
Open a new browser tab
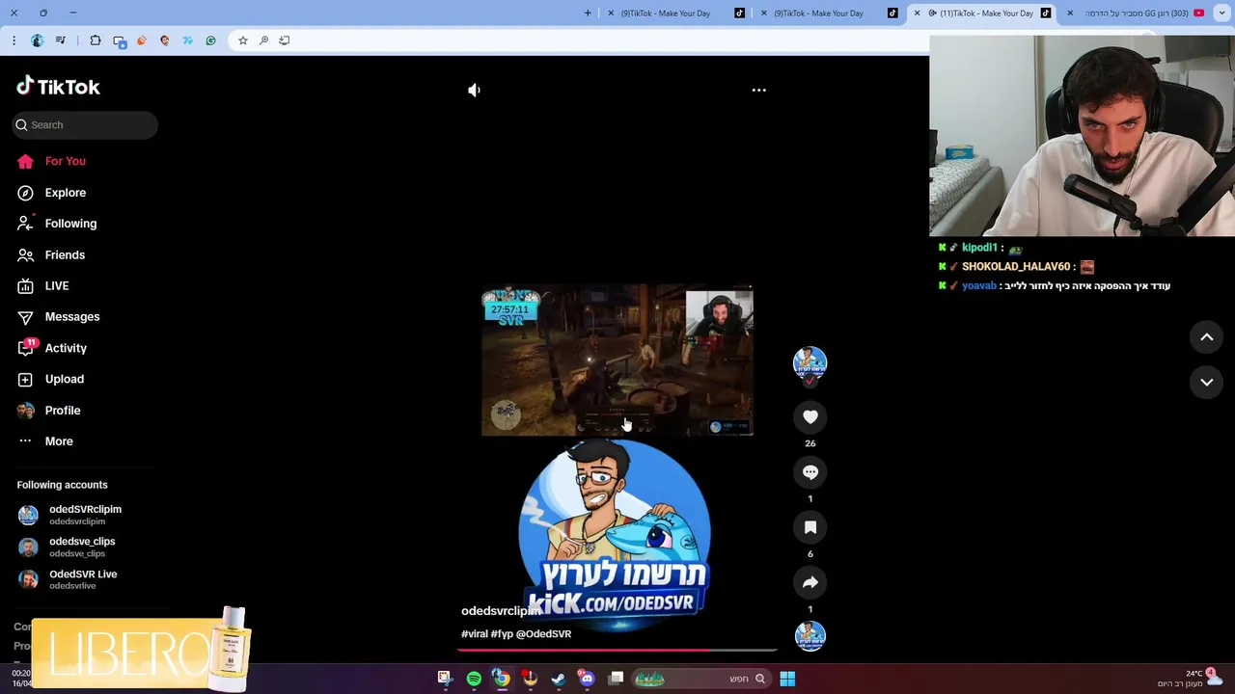tap(588, 13)
